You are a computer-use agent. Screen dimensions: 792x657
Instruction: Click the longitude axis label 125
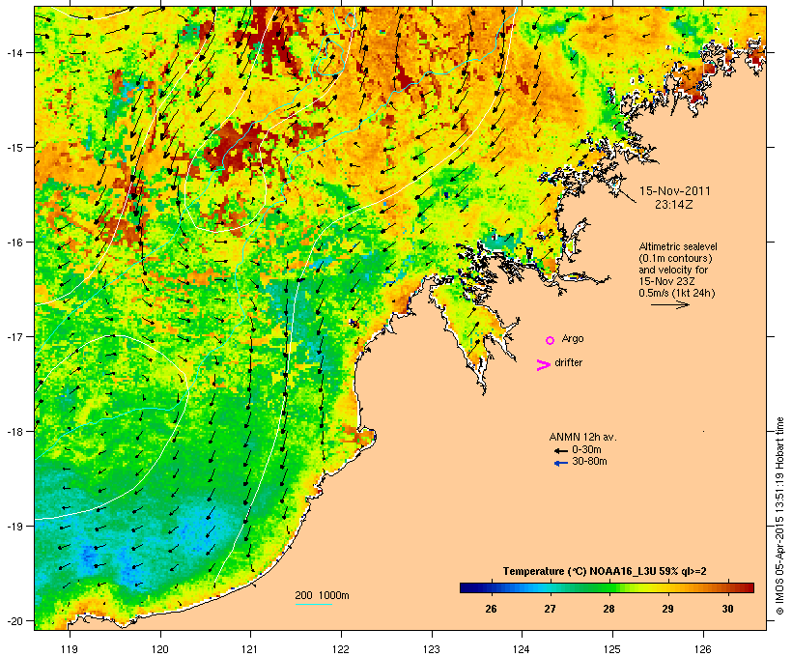tap(612, 649)
